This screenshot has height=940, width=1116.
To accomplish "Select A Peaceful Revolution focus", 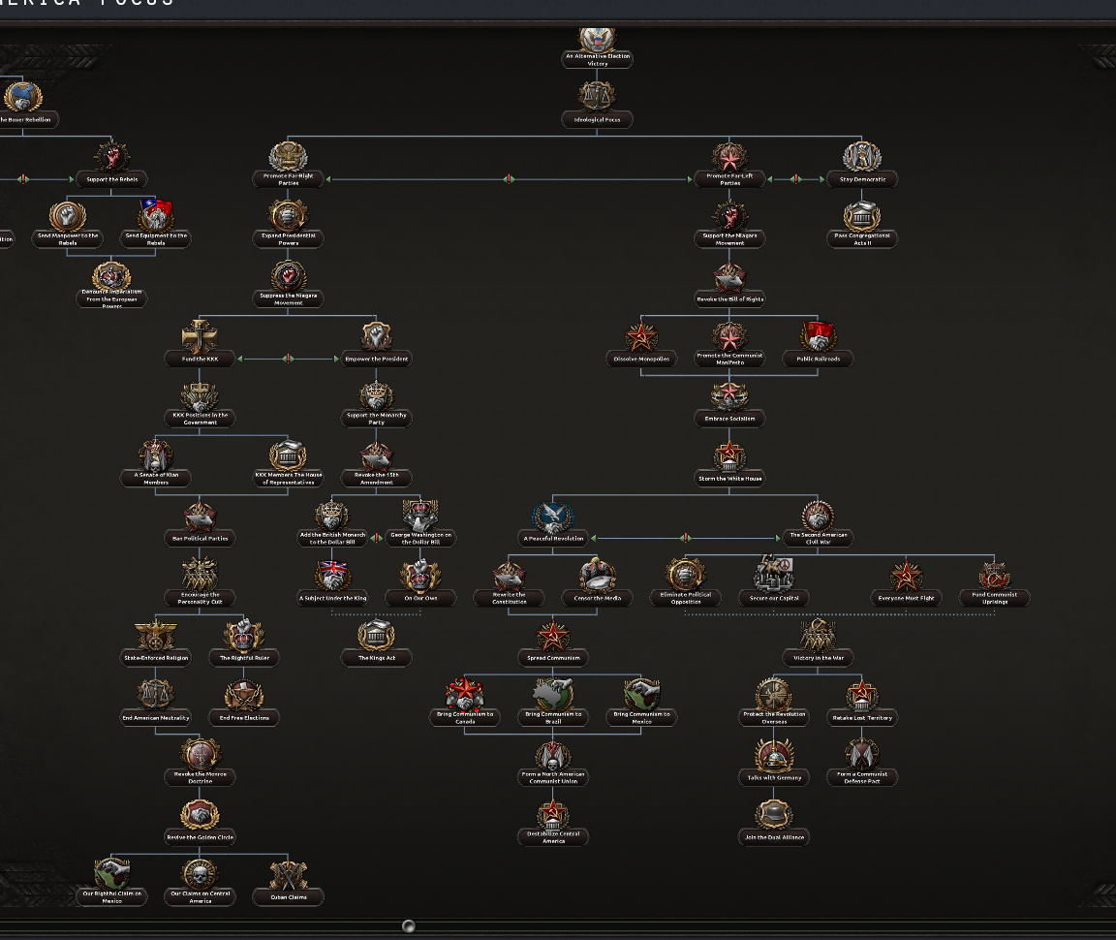I will [x=553, y=524].
